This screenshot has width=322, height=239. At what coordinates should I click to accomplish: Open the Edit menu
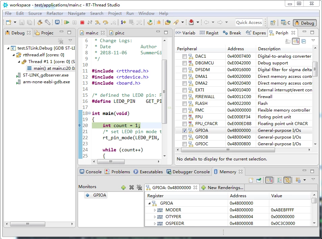click(20, 13)
